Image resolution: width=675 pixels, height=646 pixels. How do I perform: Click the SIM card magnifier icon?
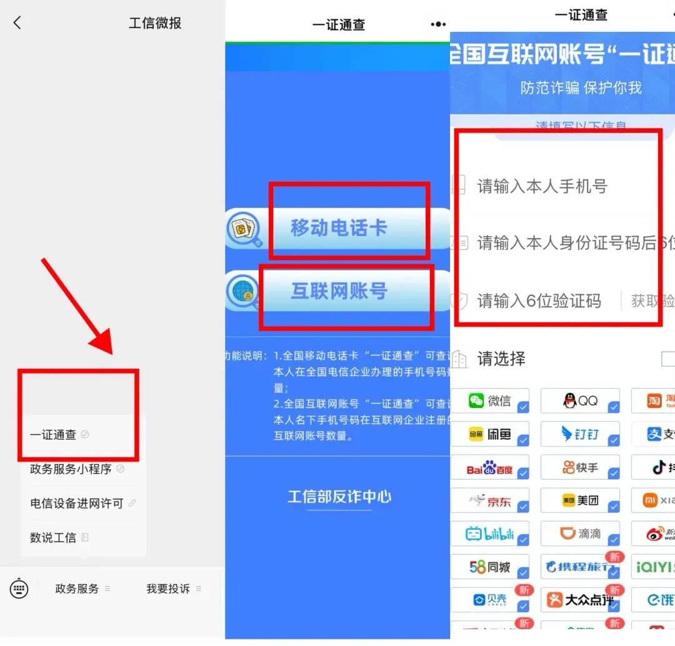pos(244,229)
